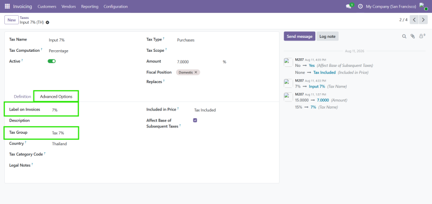Click M207 avatar on 4:35 PM message
432x204 pixels.
tap(288, 62)
